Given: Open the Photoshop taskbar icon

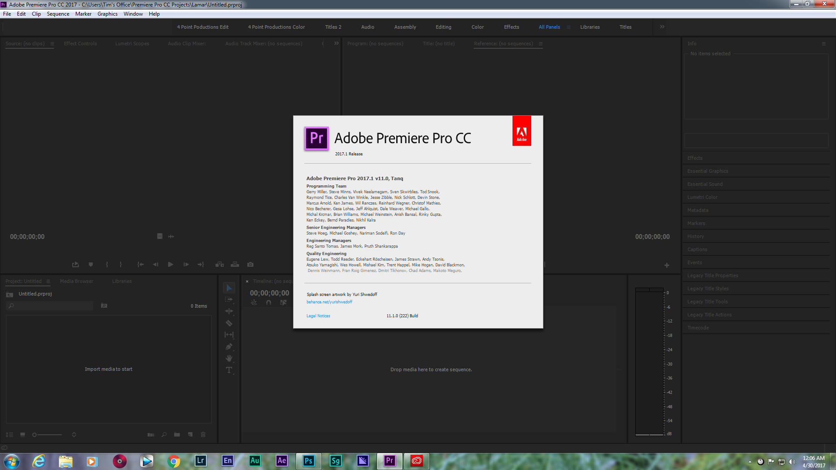Looking at the screenshot, I should [309, 461].
